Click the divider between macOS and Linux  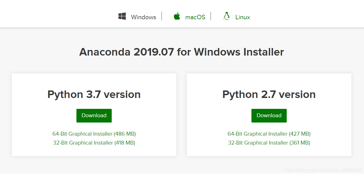pyautogui.click(x=211, y=16)
